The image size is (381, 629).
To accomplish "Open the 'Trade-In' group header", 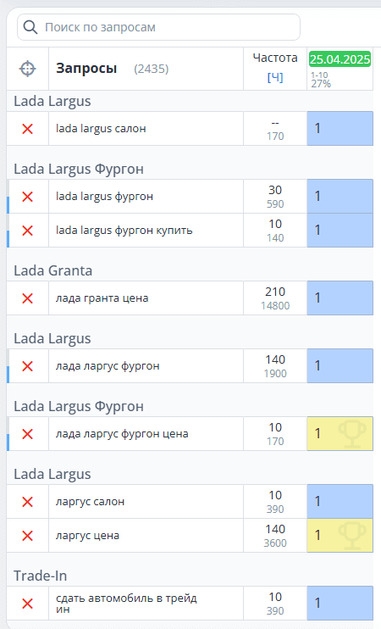I will [x=40, y=576].
